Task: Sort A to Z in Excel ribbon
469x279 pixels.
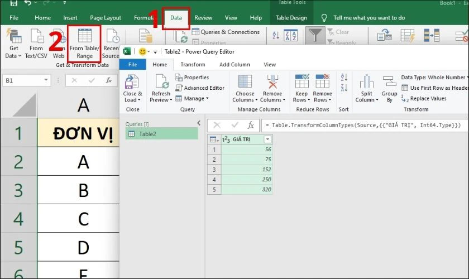Action: pyautogui.click(x=276, y=35)
